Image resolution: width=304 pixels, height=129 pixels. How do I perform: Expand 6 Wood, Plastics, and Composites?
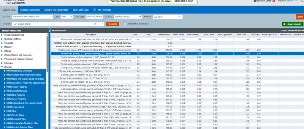[2, 55]
